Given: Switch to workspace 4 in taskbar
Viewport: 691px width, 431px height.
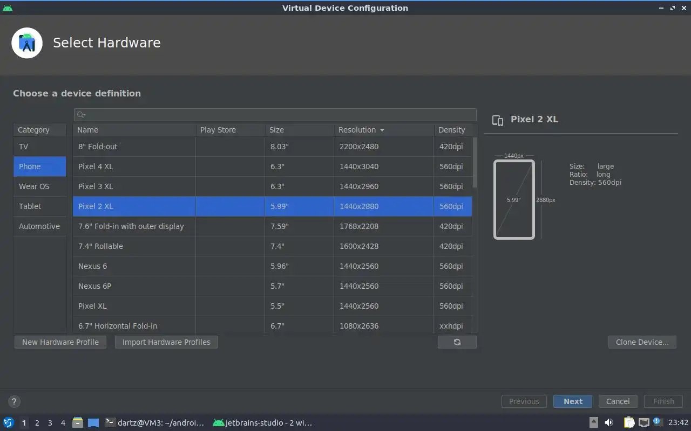Looking at the screenshot, I should point(63,423).
